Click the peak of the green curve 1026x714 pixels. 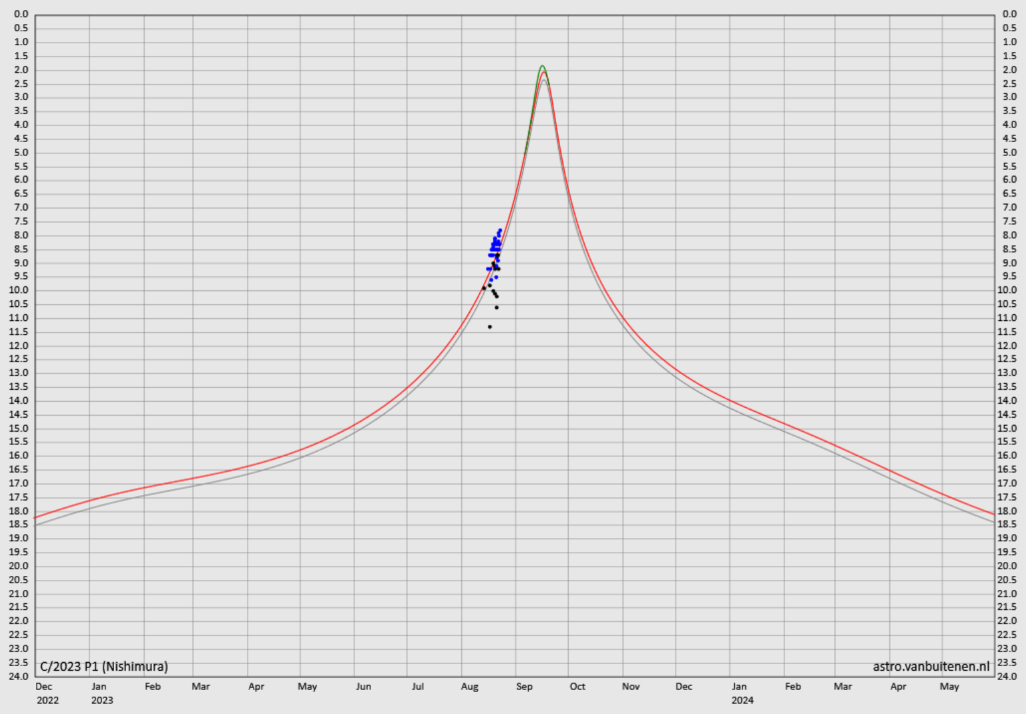(x=542, y=66)
